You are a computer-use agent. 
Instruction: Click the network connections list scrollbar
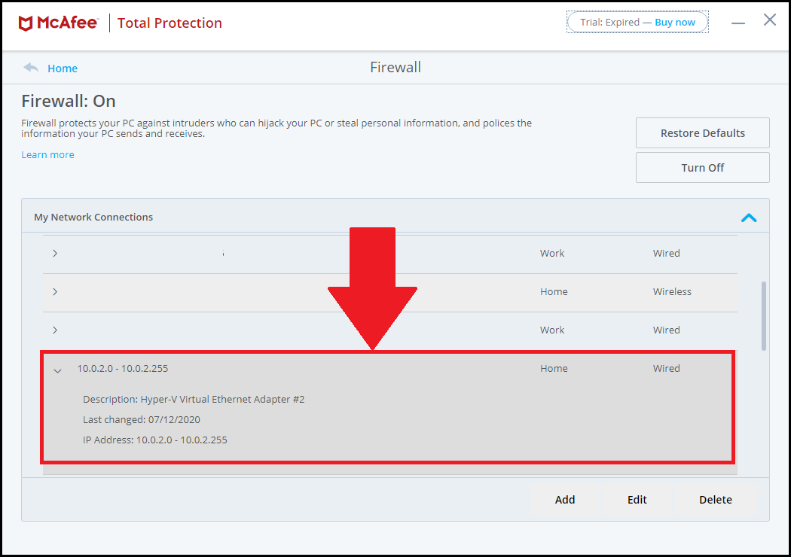coord(764,316)
